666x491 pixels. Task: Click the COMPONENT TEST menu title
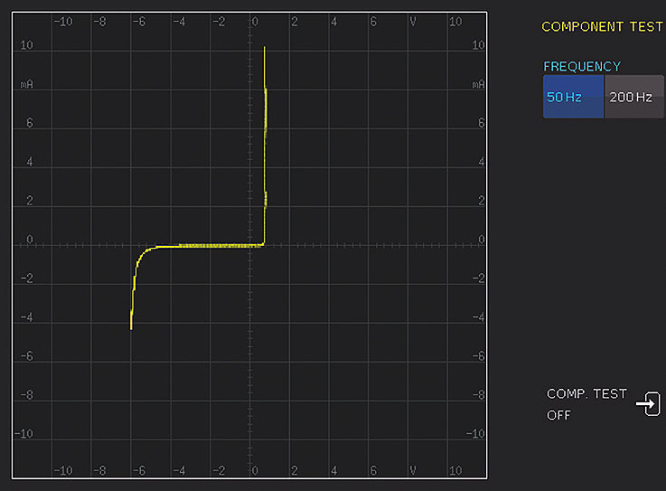[x=602, y=27]
